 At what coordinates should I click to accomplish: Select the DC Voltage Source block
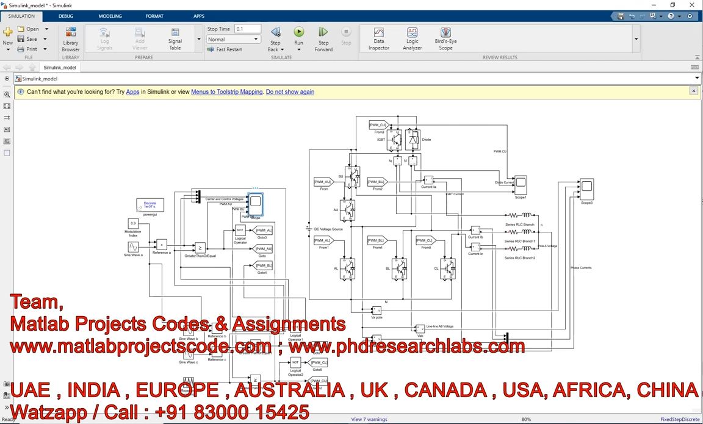point(309,228)
